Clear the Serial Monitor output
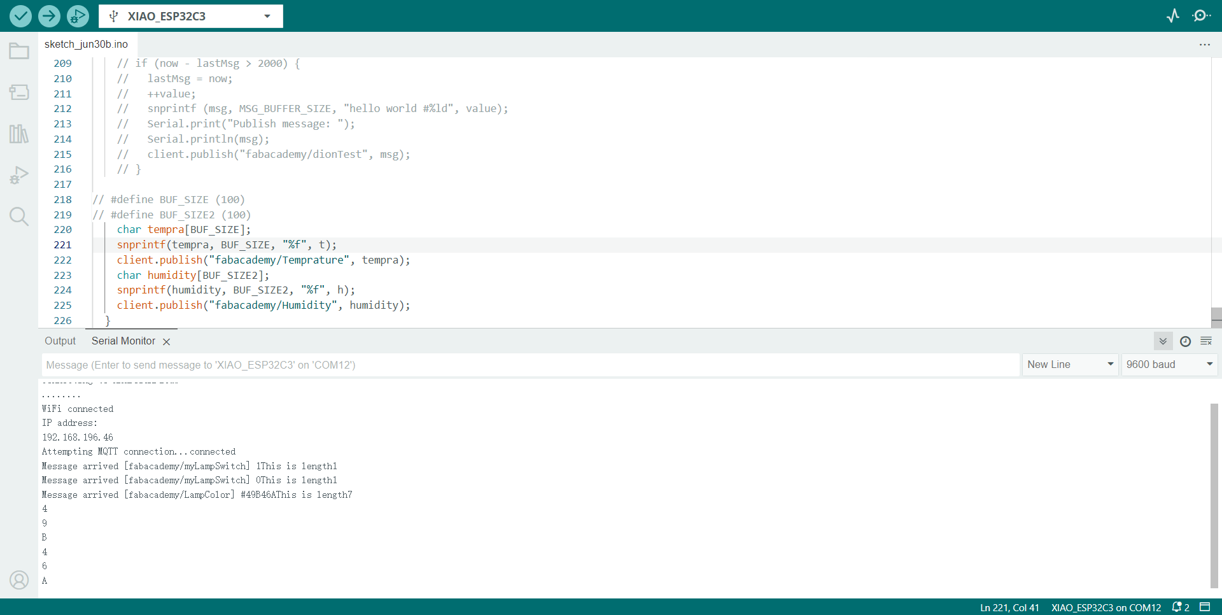 click(1206, 341)
